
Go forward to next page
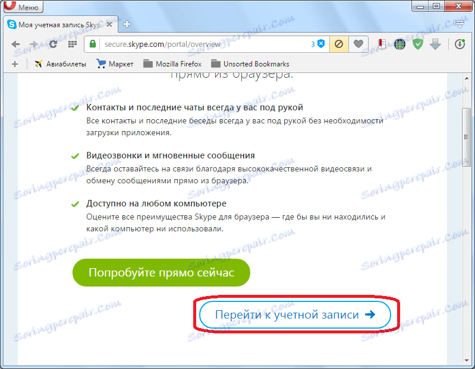pyautogui.click(x=34, y=44)
